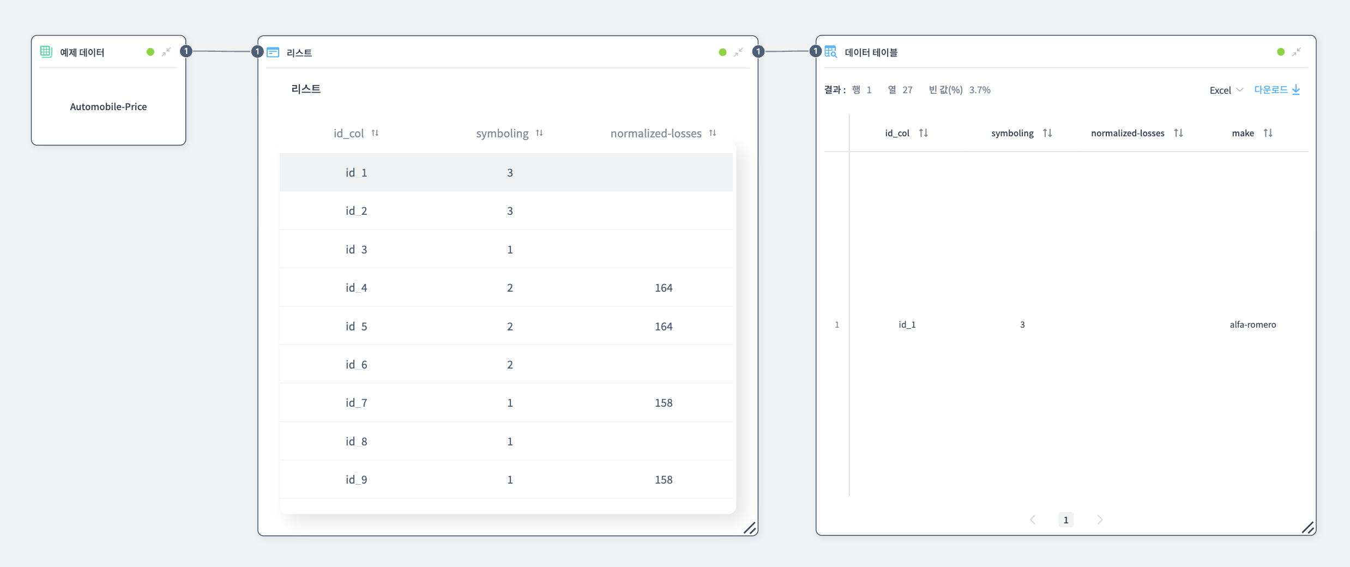Go to next page in data table
This screenshot has height=567, width=1350.
1100,520
